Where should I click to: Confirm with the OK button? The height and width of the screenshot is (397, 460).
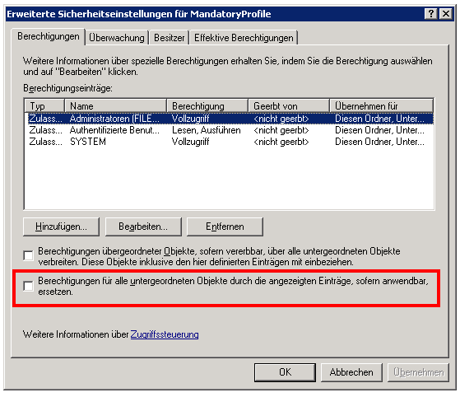286,372
